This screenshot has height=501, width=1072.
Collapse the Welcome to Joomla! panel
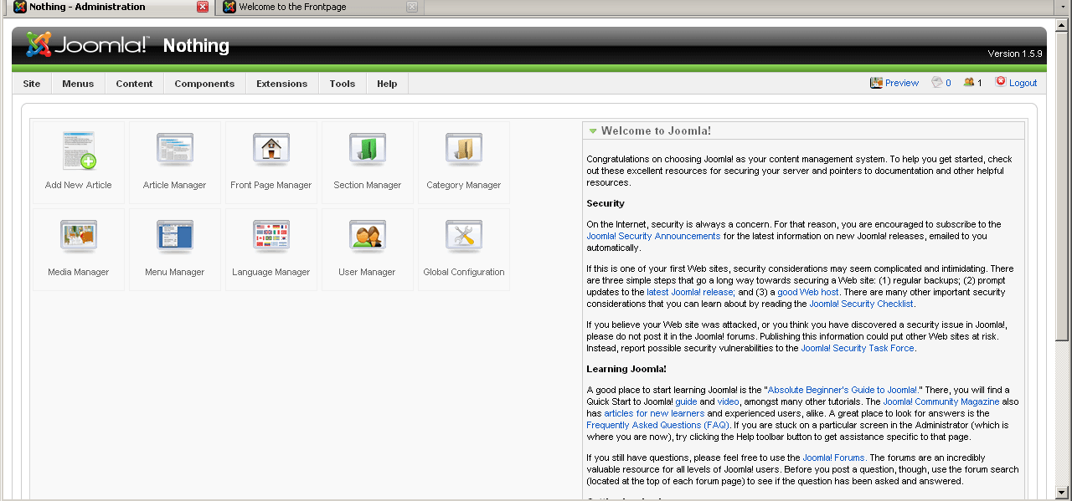click(593, 131)
